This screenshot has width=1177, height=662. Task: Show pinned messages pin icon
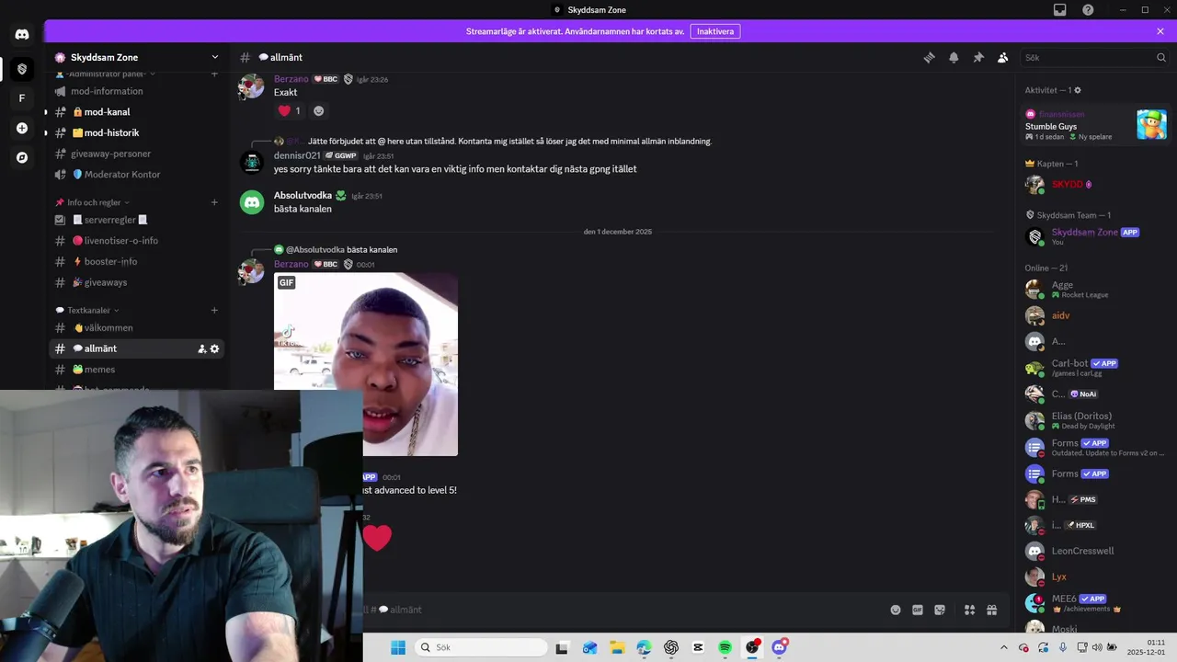978,57
